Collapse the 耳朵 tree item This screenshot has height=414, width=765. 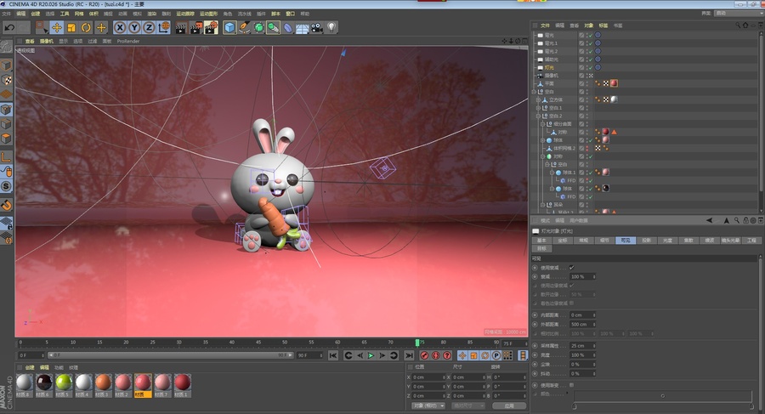542,205
